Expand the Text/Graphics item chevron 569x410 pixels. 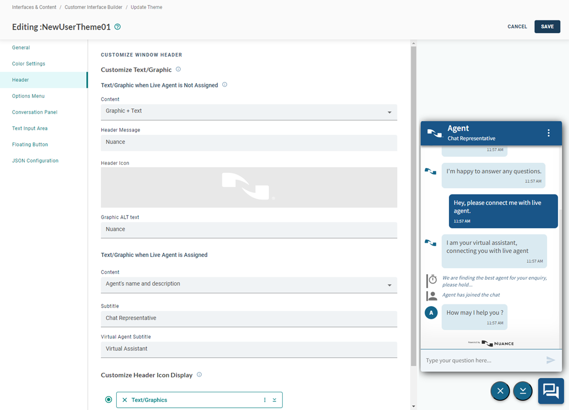point(275,400)
